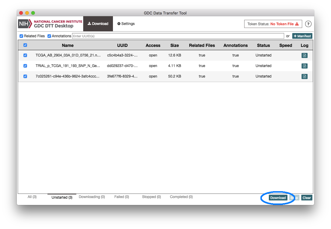
Task: Click the NIH GDC DTT Desktop logo
Action: coord(50,24)
